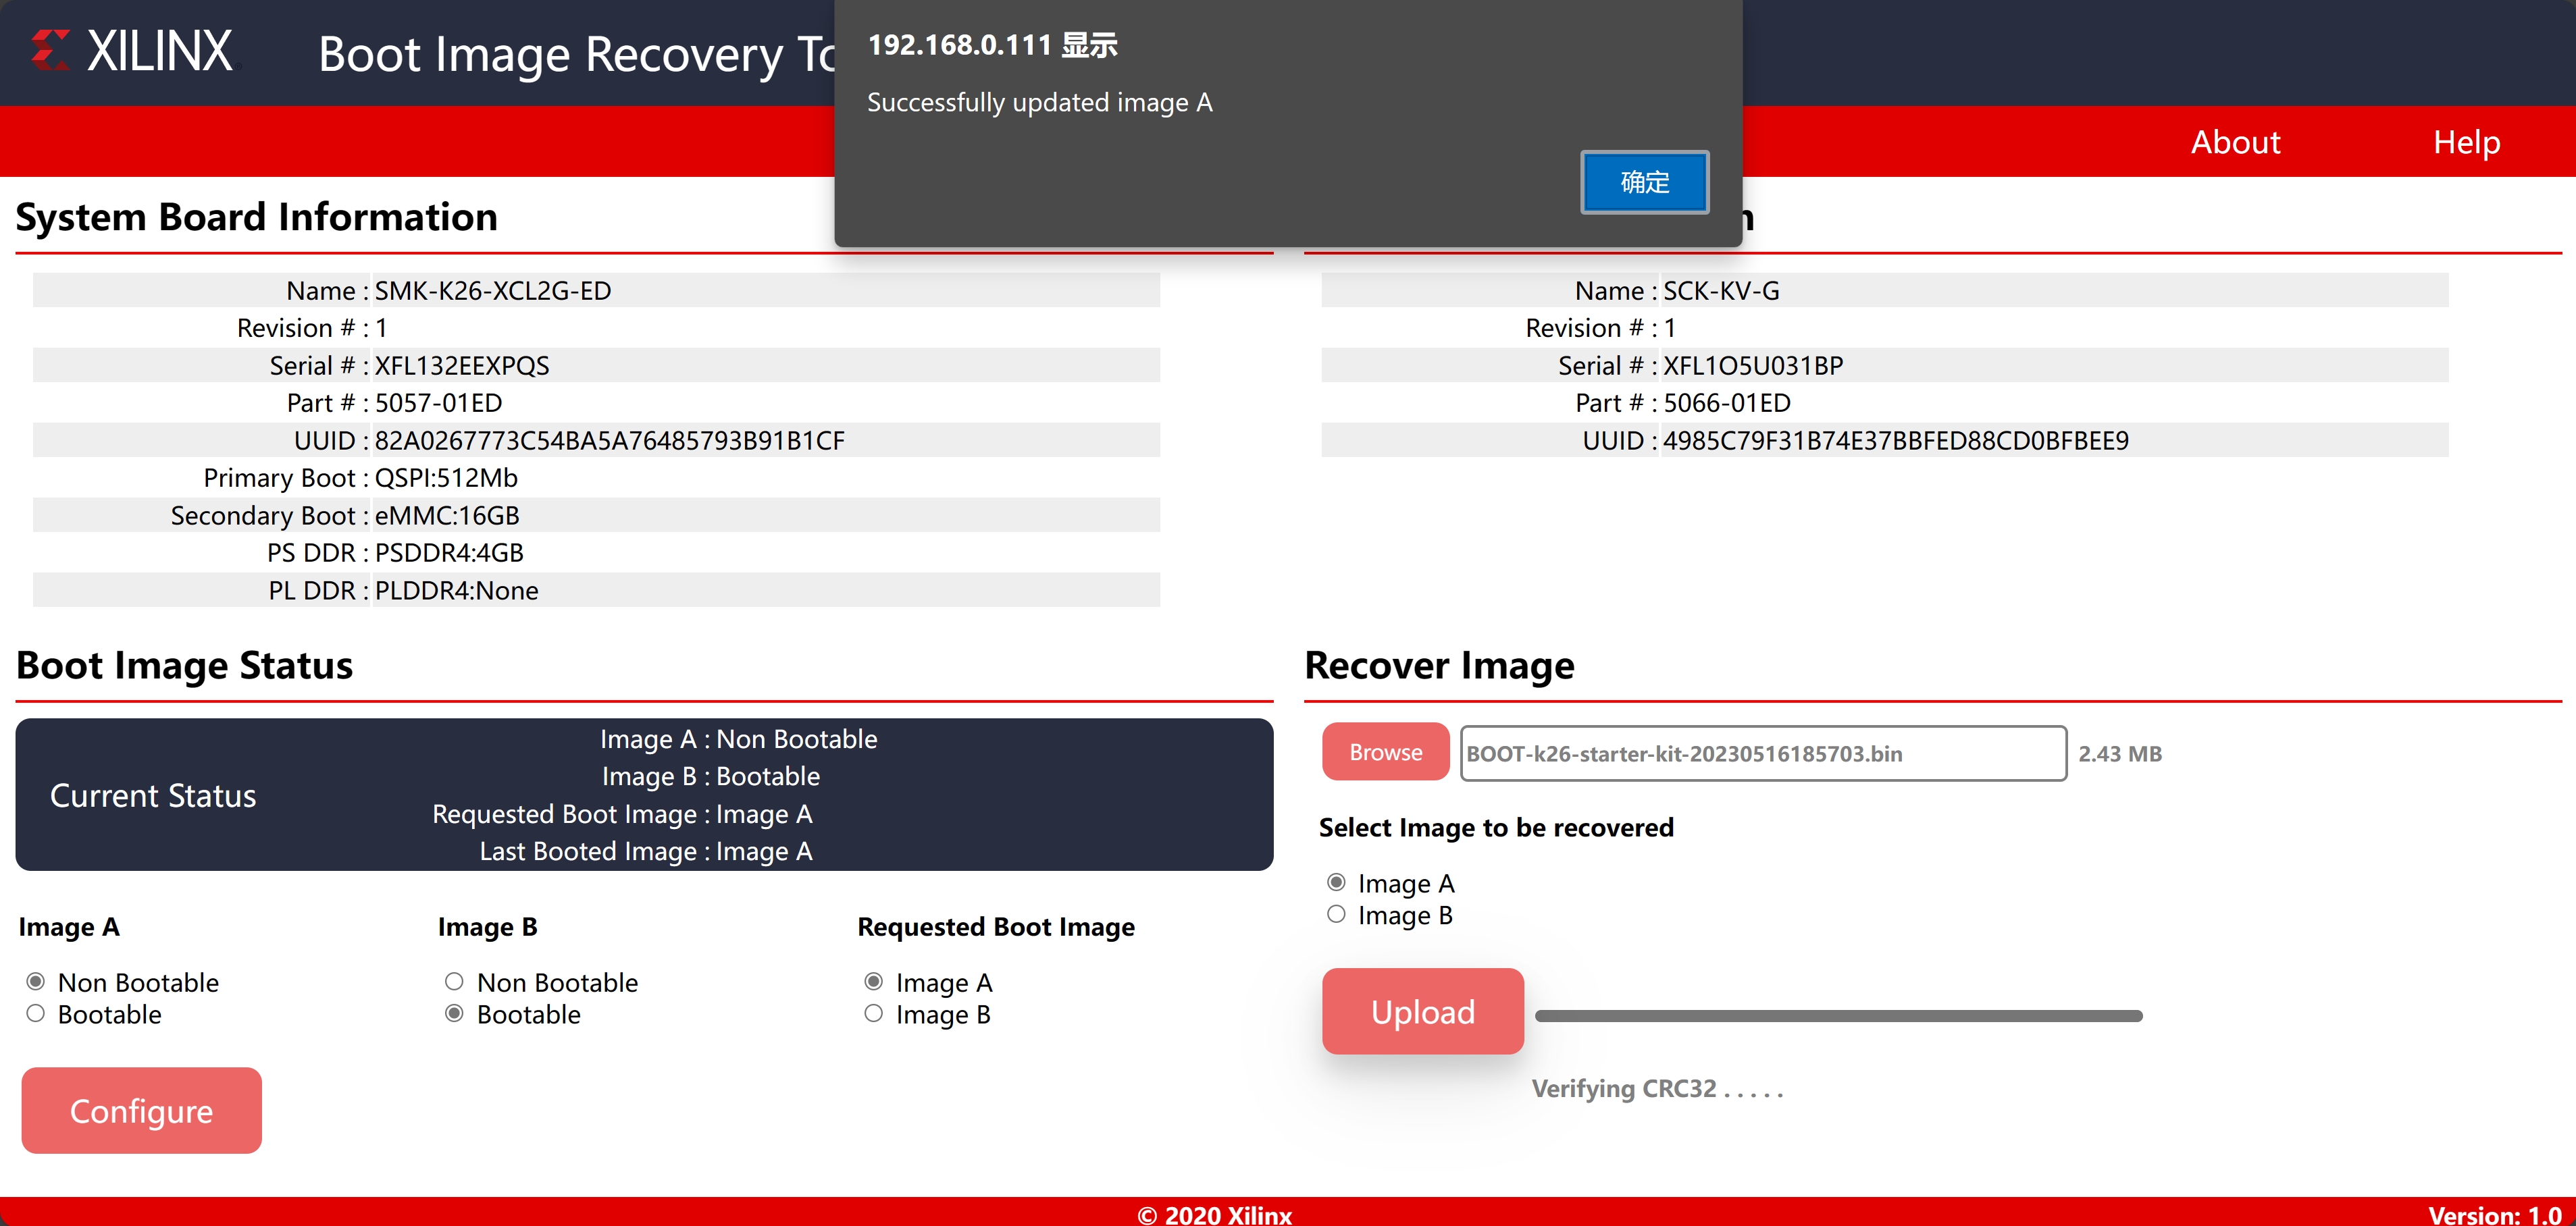Click the 'Version: 1.0' footer text

point(2495,1214)
